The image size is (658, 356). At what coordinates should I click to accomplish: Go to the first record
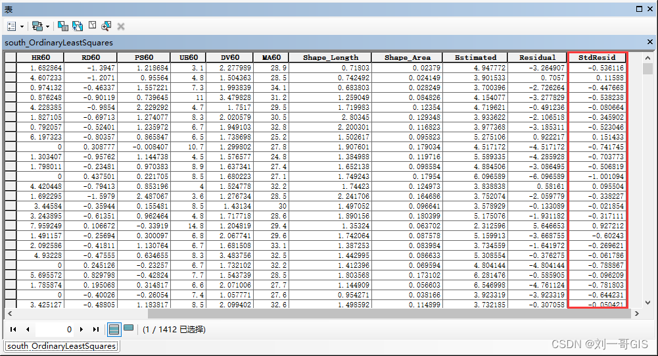[13, 330]
